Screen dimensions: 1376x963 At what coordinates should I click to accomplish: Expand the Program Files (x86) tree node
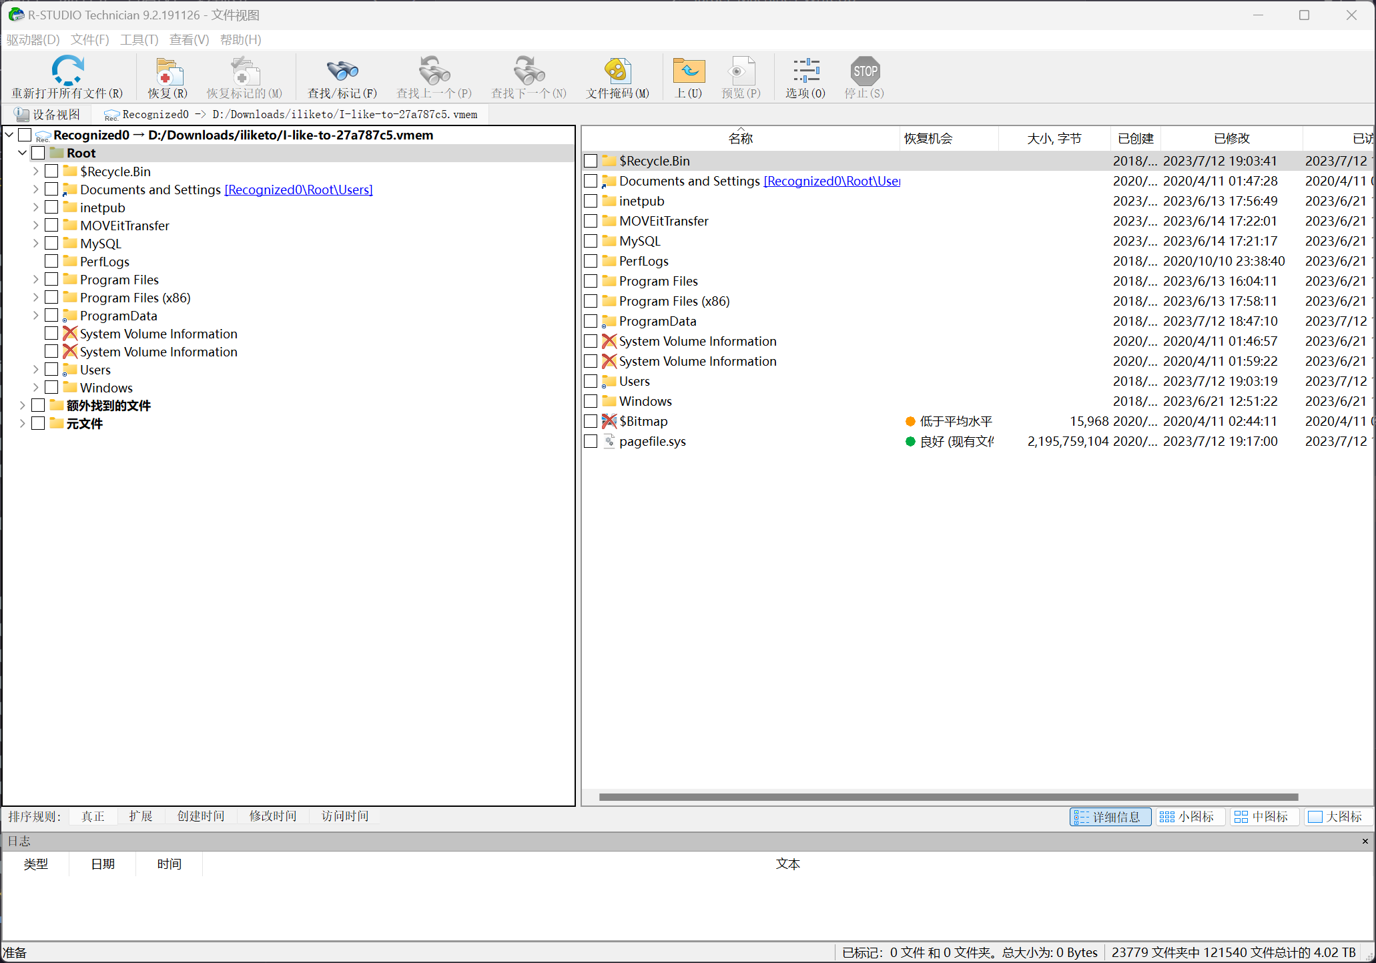click(36, 297)
